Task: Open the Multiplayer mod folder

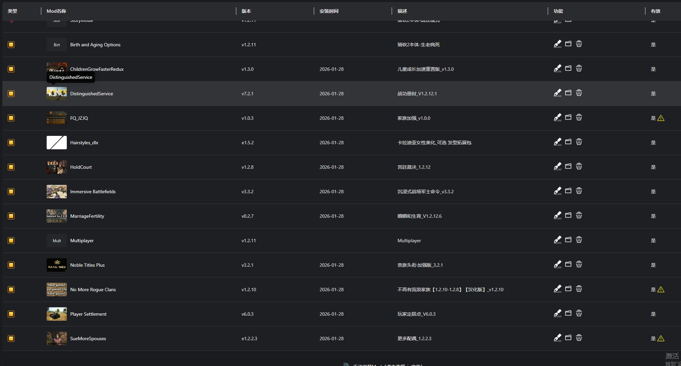Action: [568, 240]
